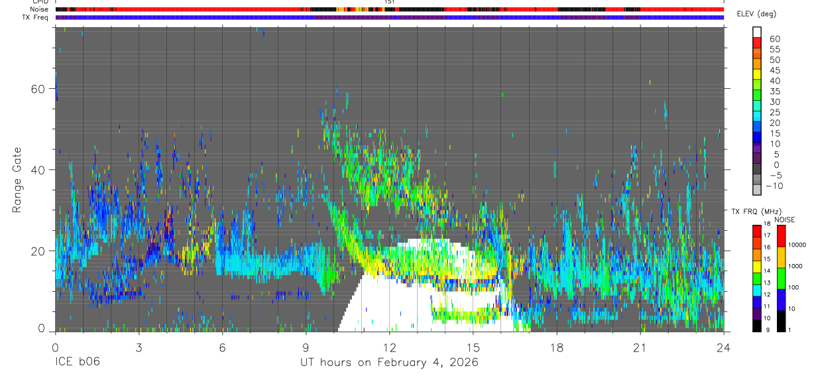Choose the ELEV swatch between -10 and -5
This screenshot has height=376, width=814.
758,179
